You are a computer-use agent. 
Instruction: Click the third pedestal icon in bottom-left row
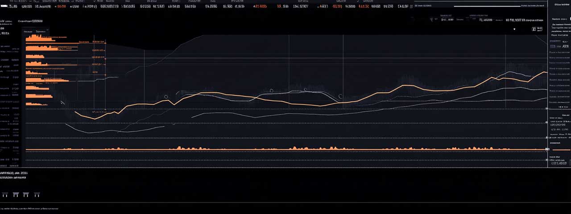click(x=26, y=194)
